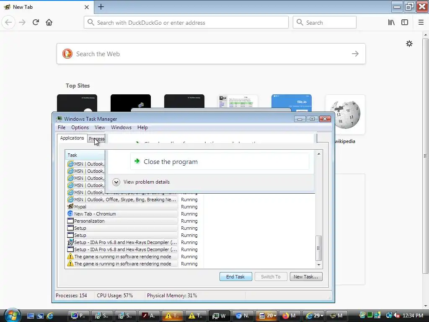The width and height of the screenshot is (429, 322).
Task: Click the Search the Web field
Action: click(x=211, y=54)
